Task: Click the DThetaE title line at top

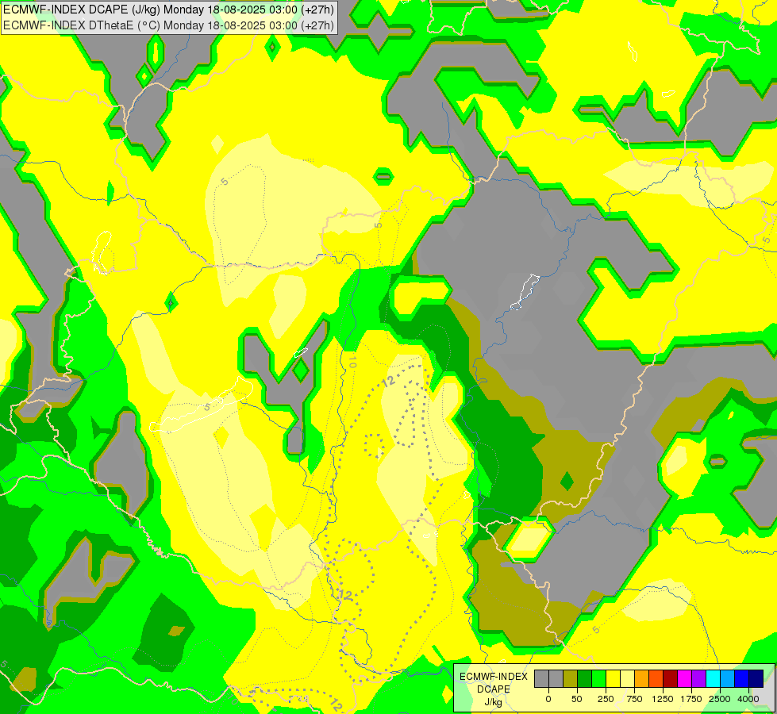Action: pos(168,25)
